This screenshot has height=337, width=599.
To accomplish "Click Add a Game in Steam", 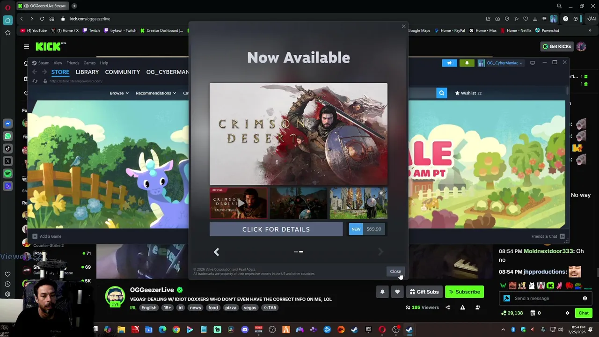I will click(47, 236).
